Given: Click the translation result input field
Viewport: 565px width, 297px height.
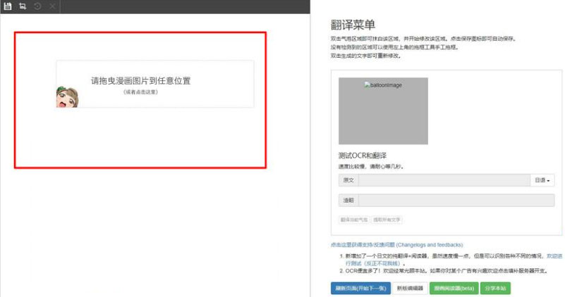Looking at the screenshot, I should tap(456, 201).
